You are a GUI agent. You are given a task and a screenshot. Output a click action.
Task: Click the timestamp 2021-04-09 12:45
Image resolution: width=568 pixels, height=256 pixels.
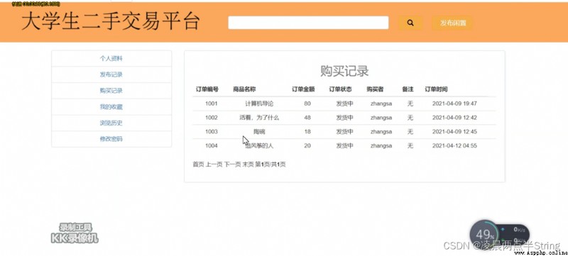pos(454,132)
